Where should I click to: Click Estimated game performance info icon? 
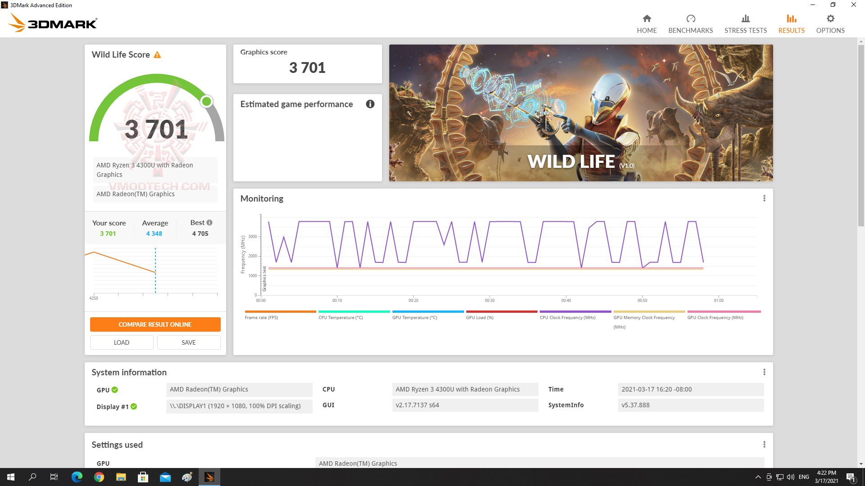tap(370, 104)
